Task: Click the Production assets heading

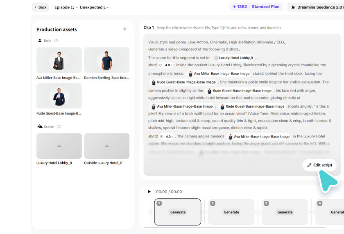Action: [x=57, y=29]
